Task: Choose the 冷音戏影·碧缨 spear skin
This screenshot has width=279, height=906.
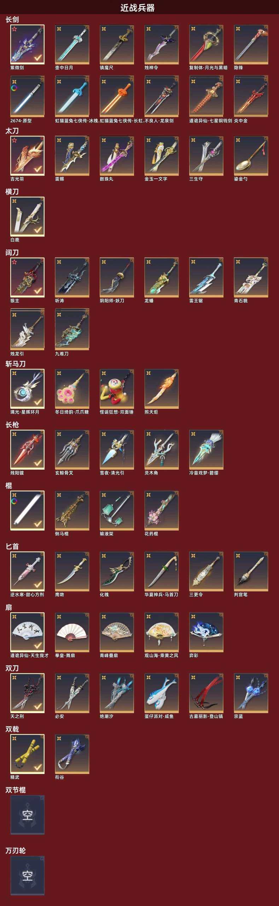Action: [206, 450]
